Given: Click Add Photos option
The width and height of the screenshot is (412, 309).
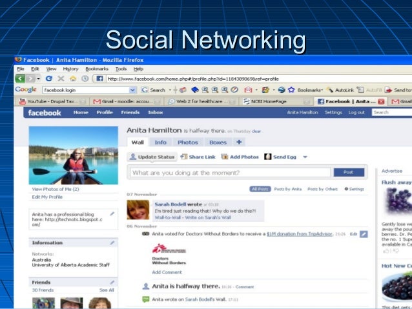Looking at the screenshot, I should [240, 157].
